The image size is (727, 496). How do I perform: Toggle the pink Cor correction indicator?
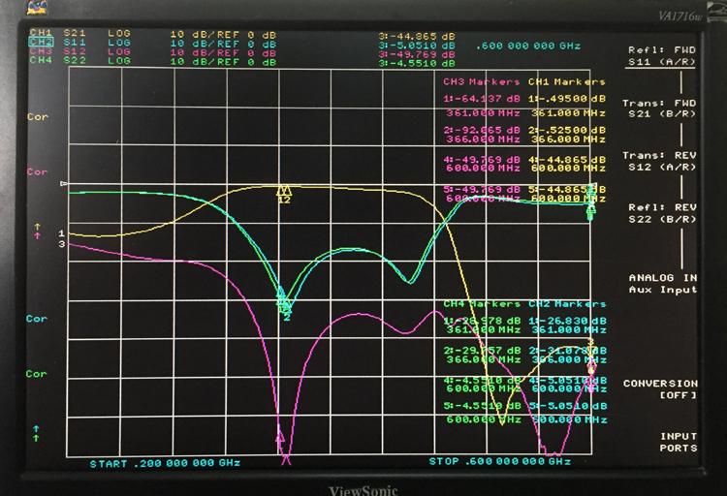coord(37,171)
